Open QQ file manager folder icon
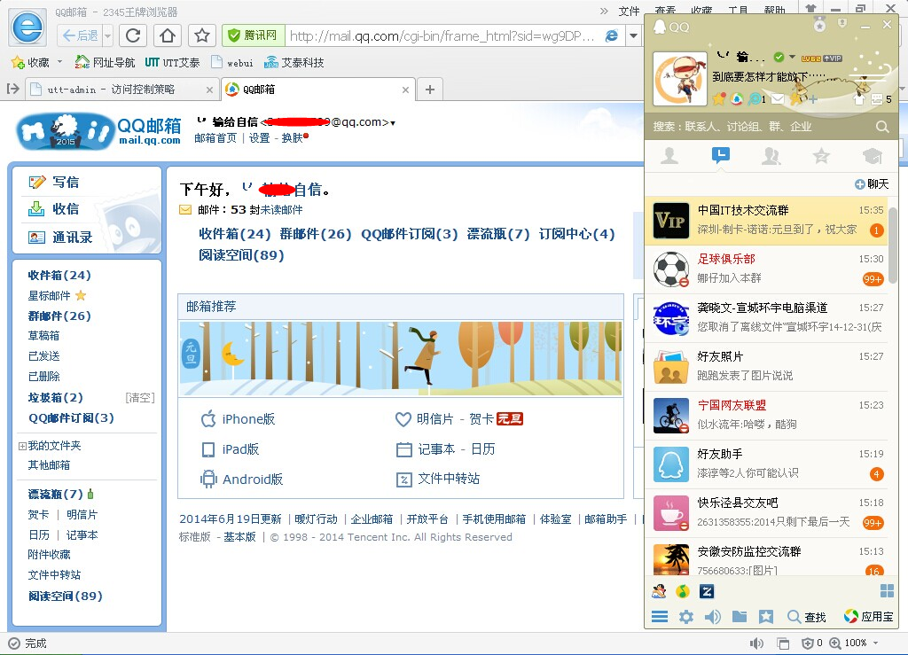 tap(740, 617)
